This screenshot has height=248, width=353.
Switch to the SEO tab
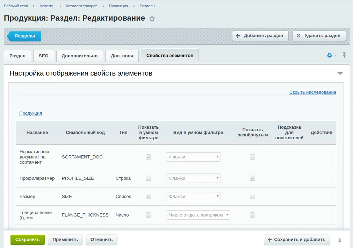tap(43, 55)
